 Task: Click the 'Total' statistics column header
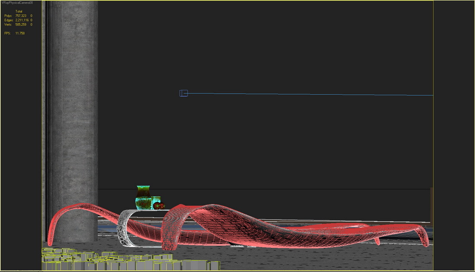(19, 11)
